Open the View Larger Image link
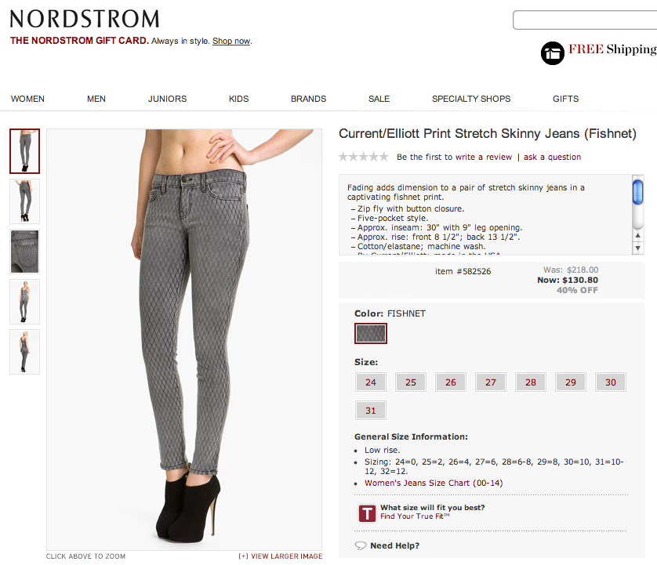The image size is (657, 565). (x=281, y=556)
